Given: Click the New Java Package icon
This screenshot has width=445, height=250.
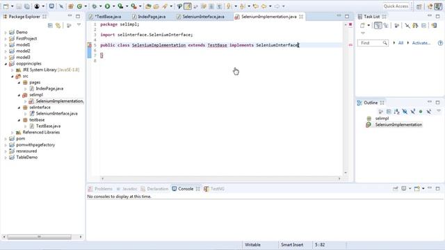Looking at the screenshot, I should pos(71,6).
